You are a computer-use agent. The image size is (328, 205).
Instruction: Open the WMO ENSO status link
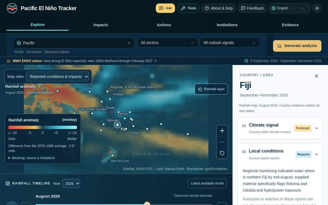84,61
